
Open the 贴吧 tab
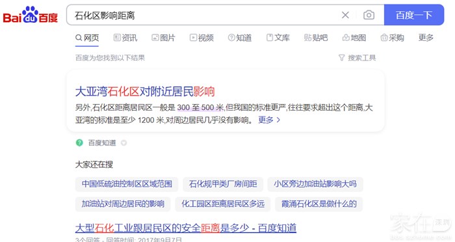[316, 38]
